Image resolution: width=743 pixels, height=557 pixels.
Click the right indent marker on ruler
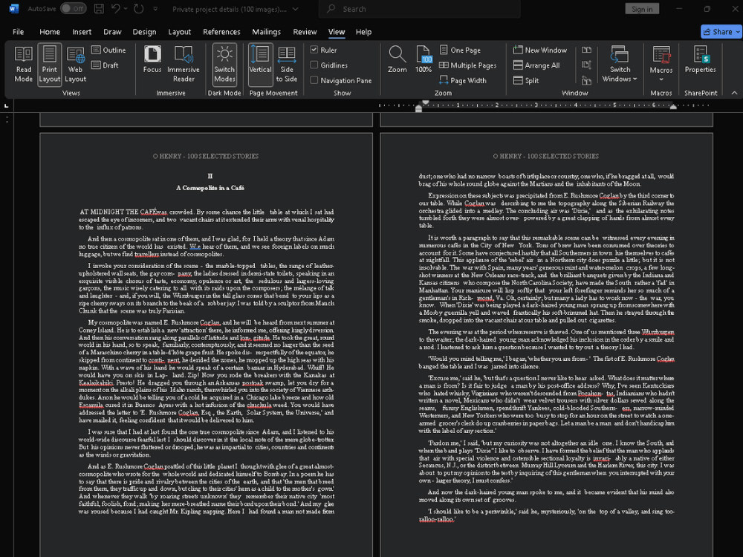pos(673,107)
